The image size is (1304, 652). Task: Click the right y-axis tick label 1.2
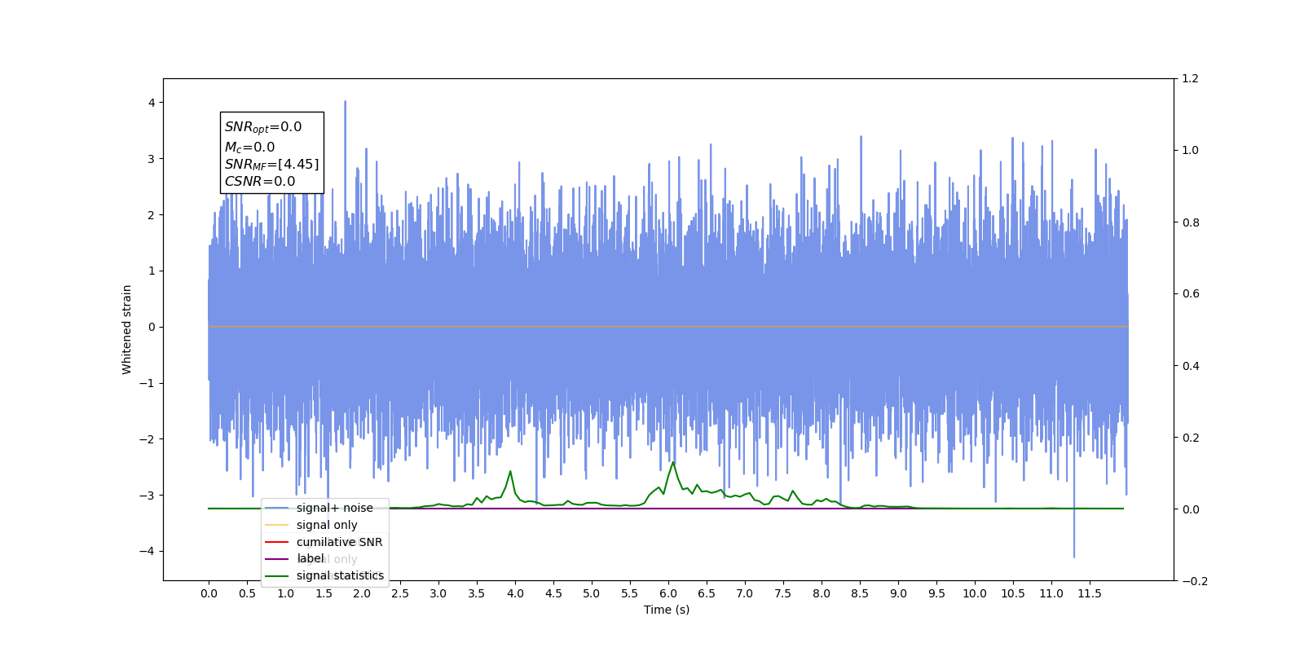[x=1191, y=79]
